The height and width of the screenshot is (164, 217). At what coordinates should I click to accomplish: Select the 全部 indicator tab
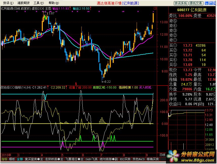pyautogui.click(x=20, y=159)
